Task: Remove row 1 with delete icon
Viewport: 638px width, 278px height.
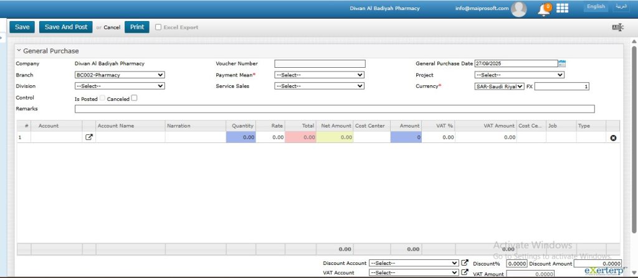Action: point(613,137)
